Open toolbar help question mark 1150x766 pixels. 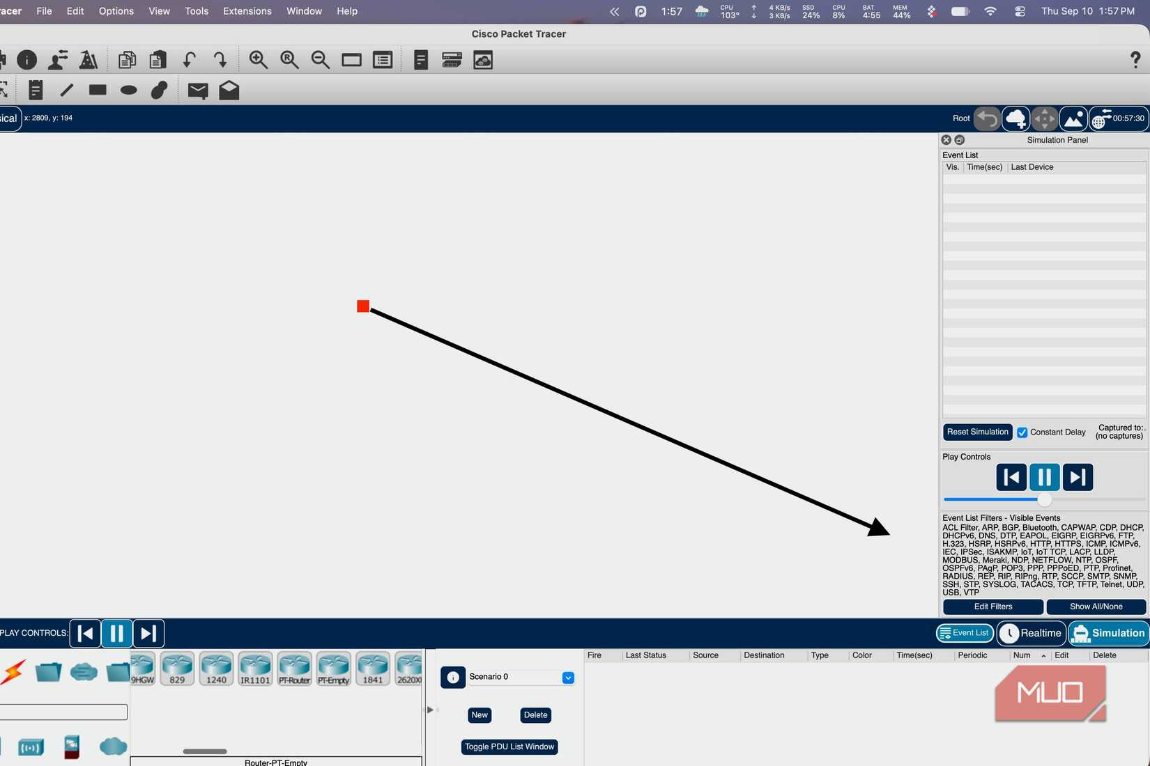pos(1135,60)
